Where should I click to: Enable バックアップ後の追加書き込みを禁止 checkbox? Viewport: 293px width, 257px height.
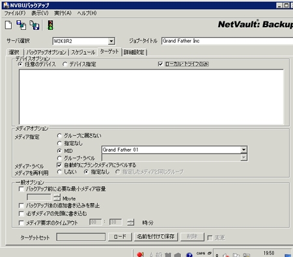coord(21,206)
